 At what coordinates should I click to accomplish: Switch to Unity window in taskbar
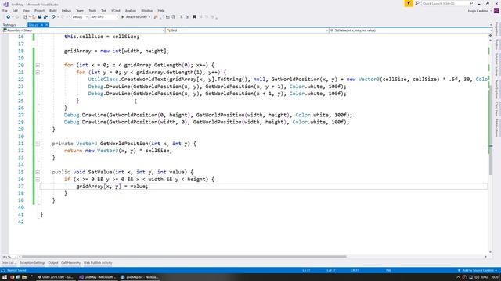pos(56,277)
